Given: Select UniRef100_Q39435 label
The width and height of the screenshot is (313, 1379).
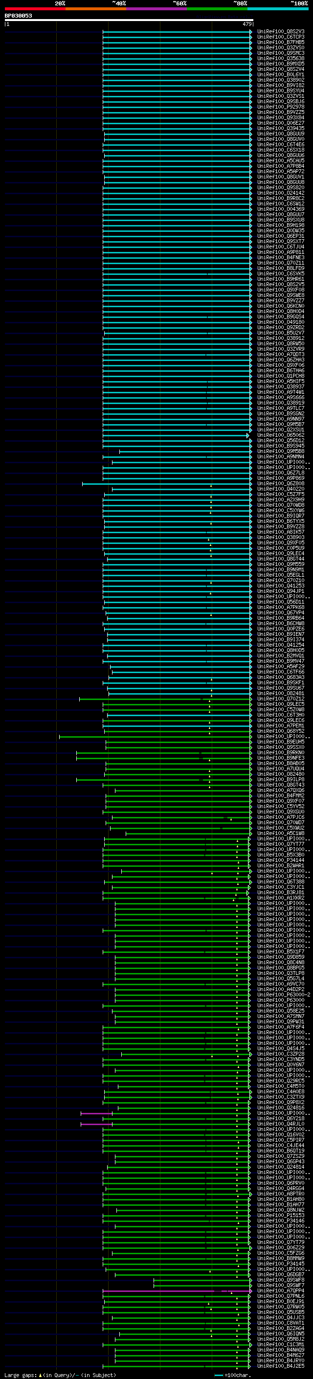Looking at the screenshot, I should (281, 129).
